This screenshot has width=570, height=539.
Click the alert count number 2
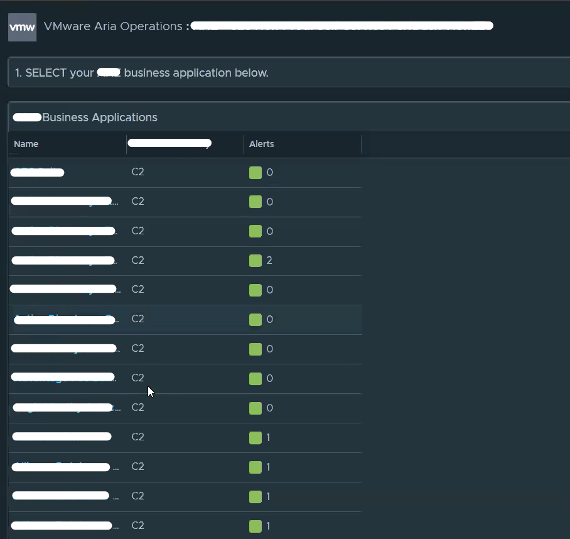[x=269, y=261]
